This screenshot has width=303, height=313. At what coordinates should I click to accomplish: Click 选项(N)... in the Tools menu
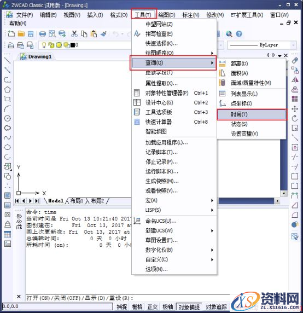[x=174, y=269]
